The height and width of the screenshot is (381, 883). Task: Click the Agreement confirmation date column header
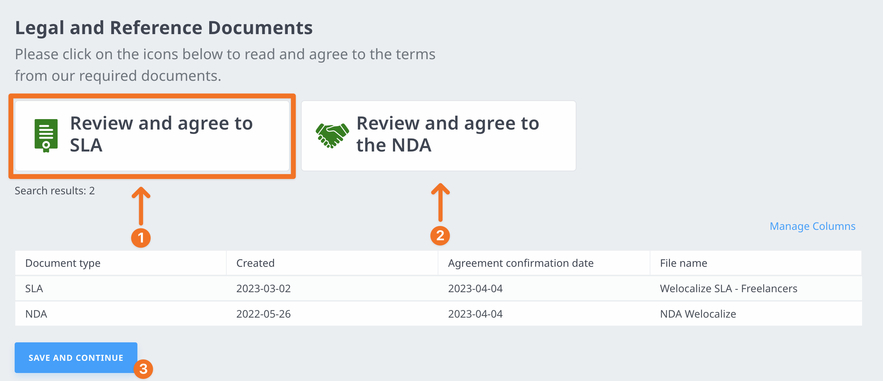click(x=520, y=263)
